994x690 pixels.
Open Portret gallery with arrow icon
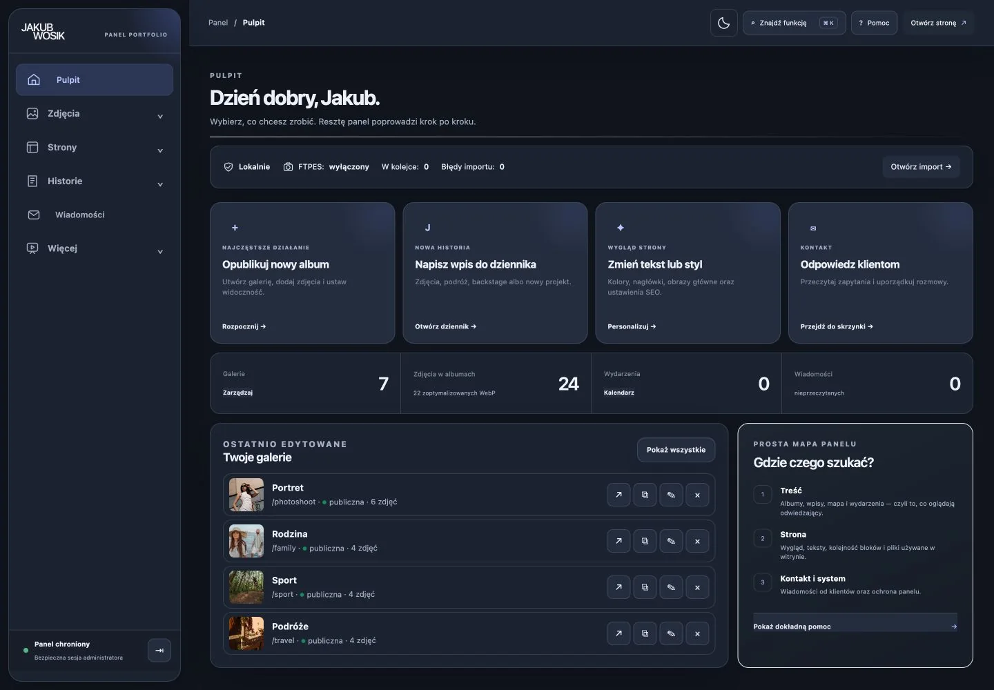(618, 495)
